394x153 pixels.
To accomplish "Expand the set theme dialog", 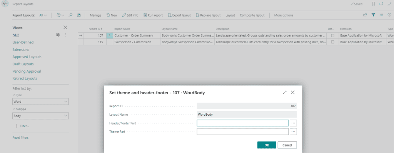I will tap(285, 92).
